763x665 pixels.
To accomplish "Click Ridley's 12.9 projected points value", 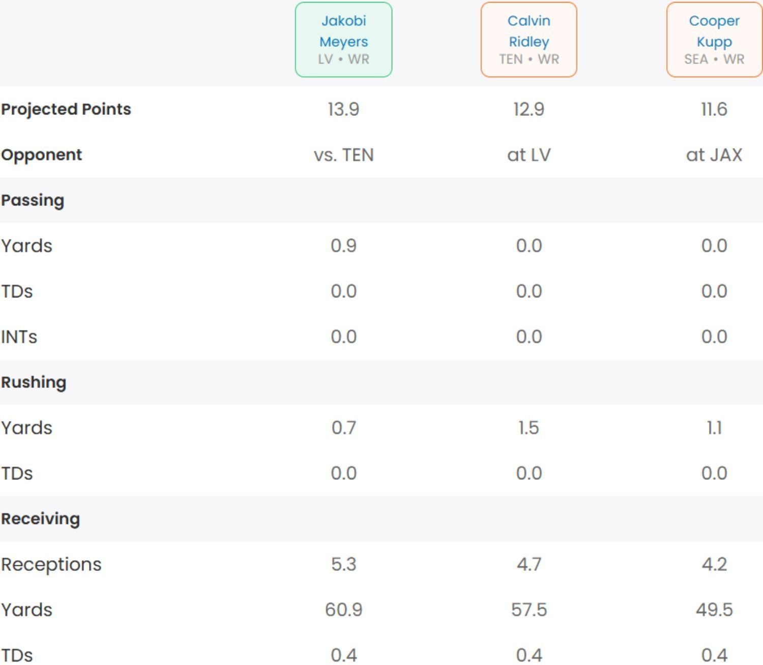I will [x=529, y=109].
